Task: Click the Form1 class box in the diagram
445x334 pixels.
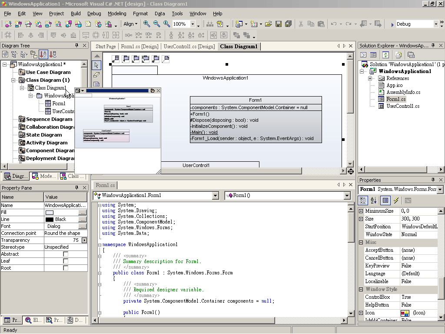Action: coord(256,119)
